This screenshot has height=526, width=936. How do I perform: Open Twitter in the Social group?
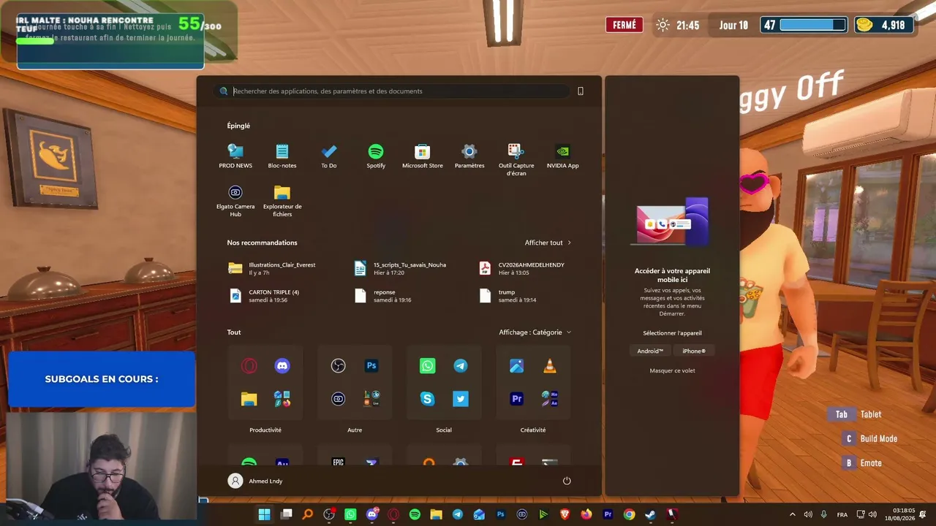click(x=461, y=399)
